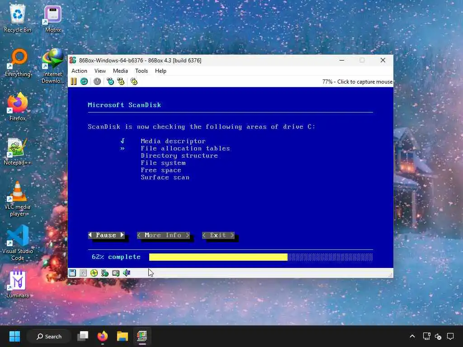Select the Motrix desktop shortcut
The height and width of the screenshot is (347, 463).
(x=53, y=19)
